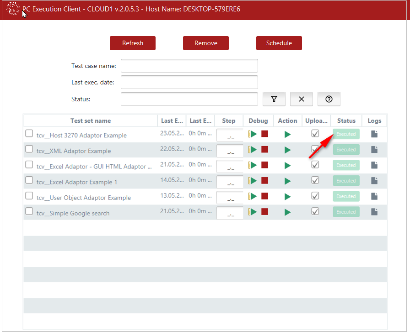The image size is (410, 335).
Task: Click the X clear filter icon
Action: pos(302,99)
